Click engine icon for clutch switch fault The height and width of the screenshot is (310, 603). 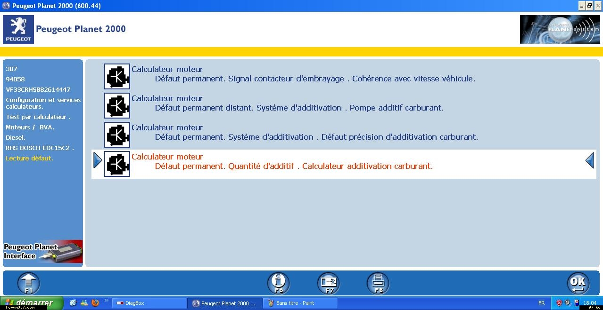click(117, 77)
